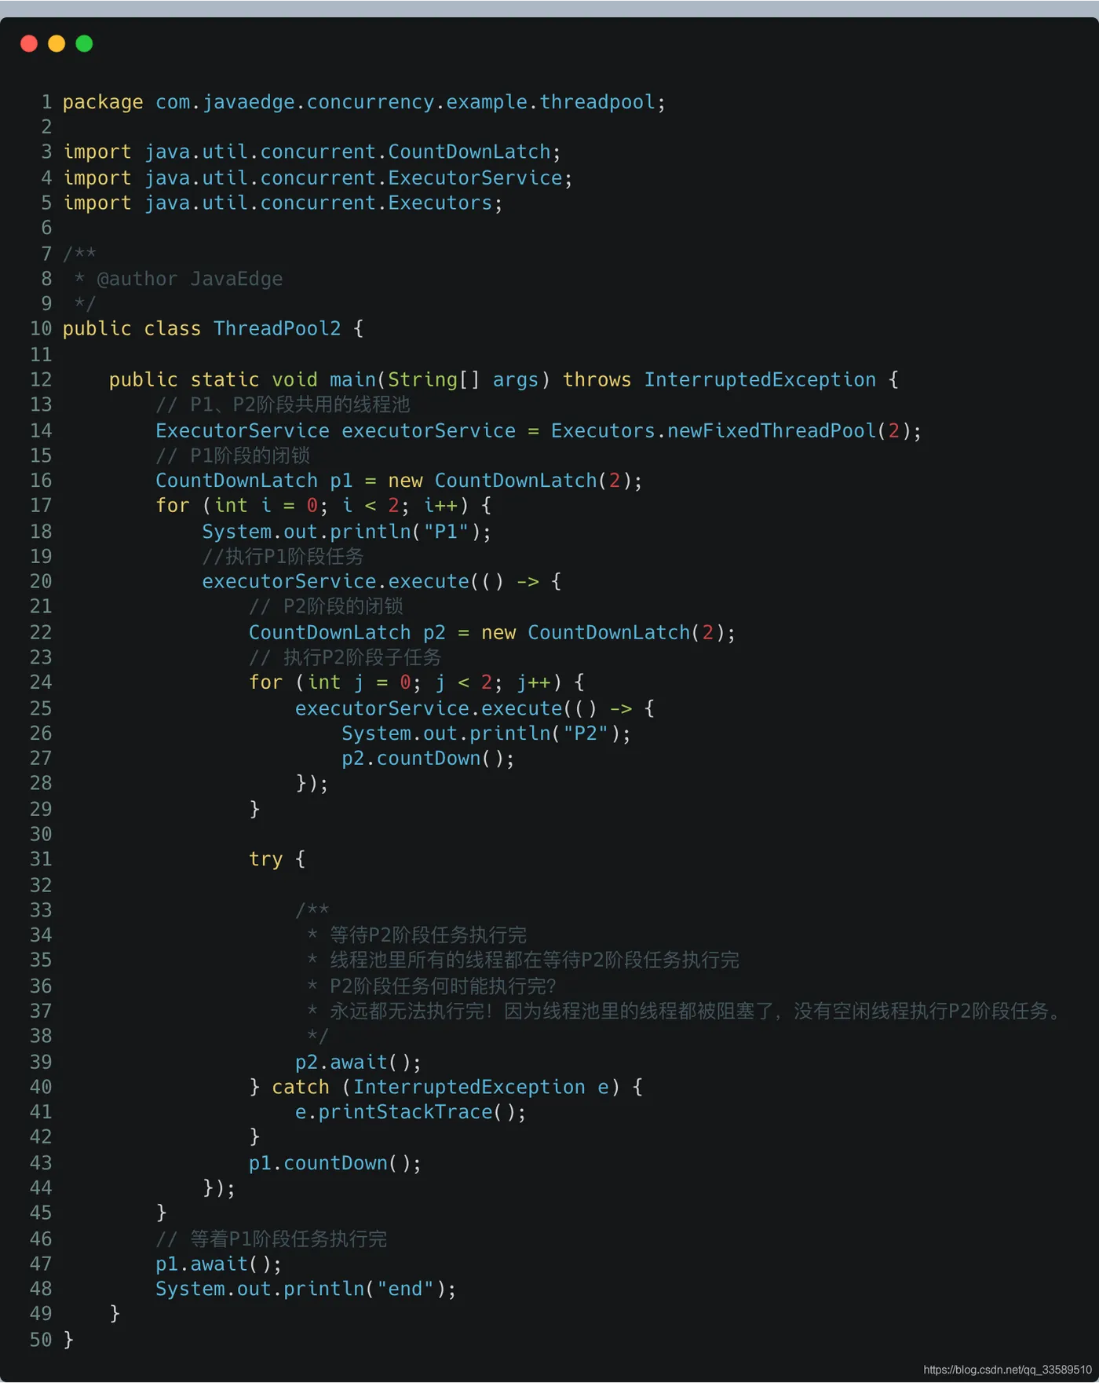This screenshot has height=1383, width=1099.
Task: Click the green maximize dot
Action: coord(84,43)
